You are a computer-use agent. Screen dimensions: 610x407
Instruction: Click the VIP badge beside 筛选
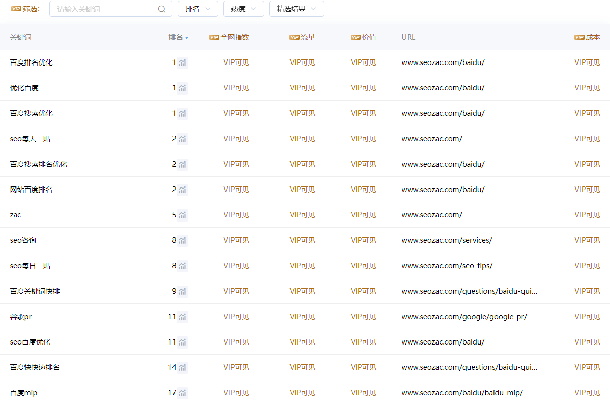(x=16, y=9)
